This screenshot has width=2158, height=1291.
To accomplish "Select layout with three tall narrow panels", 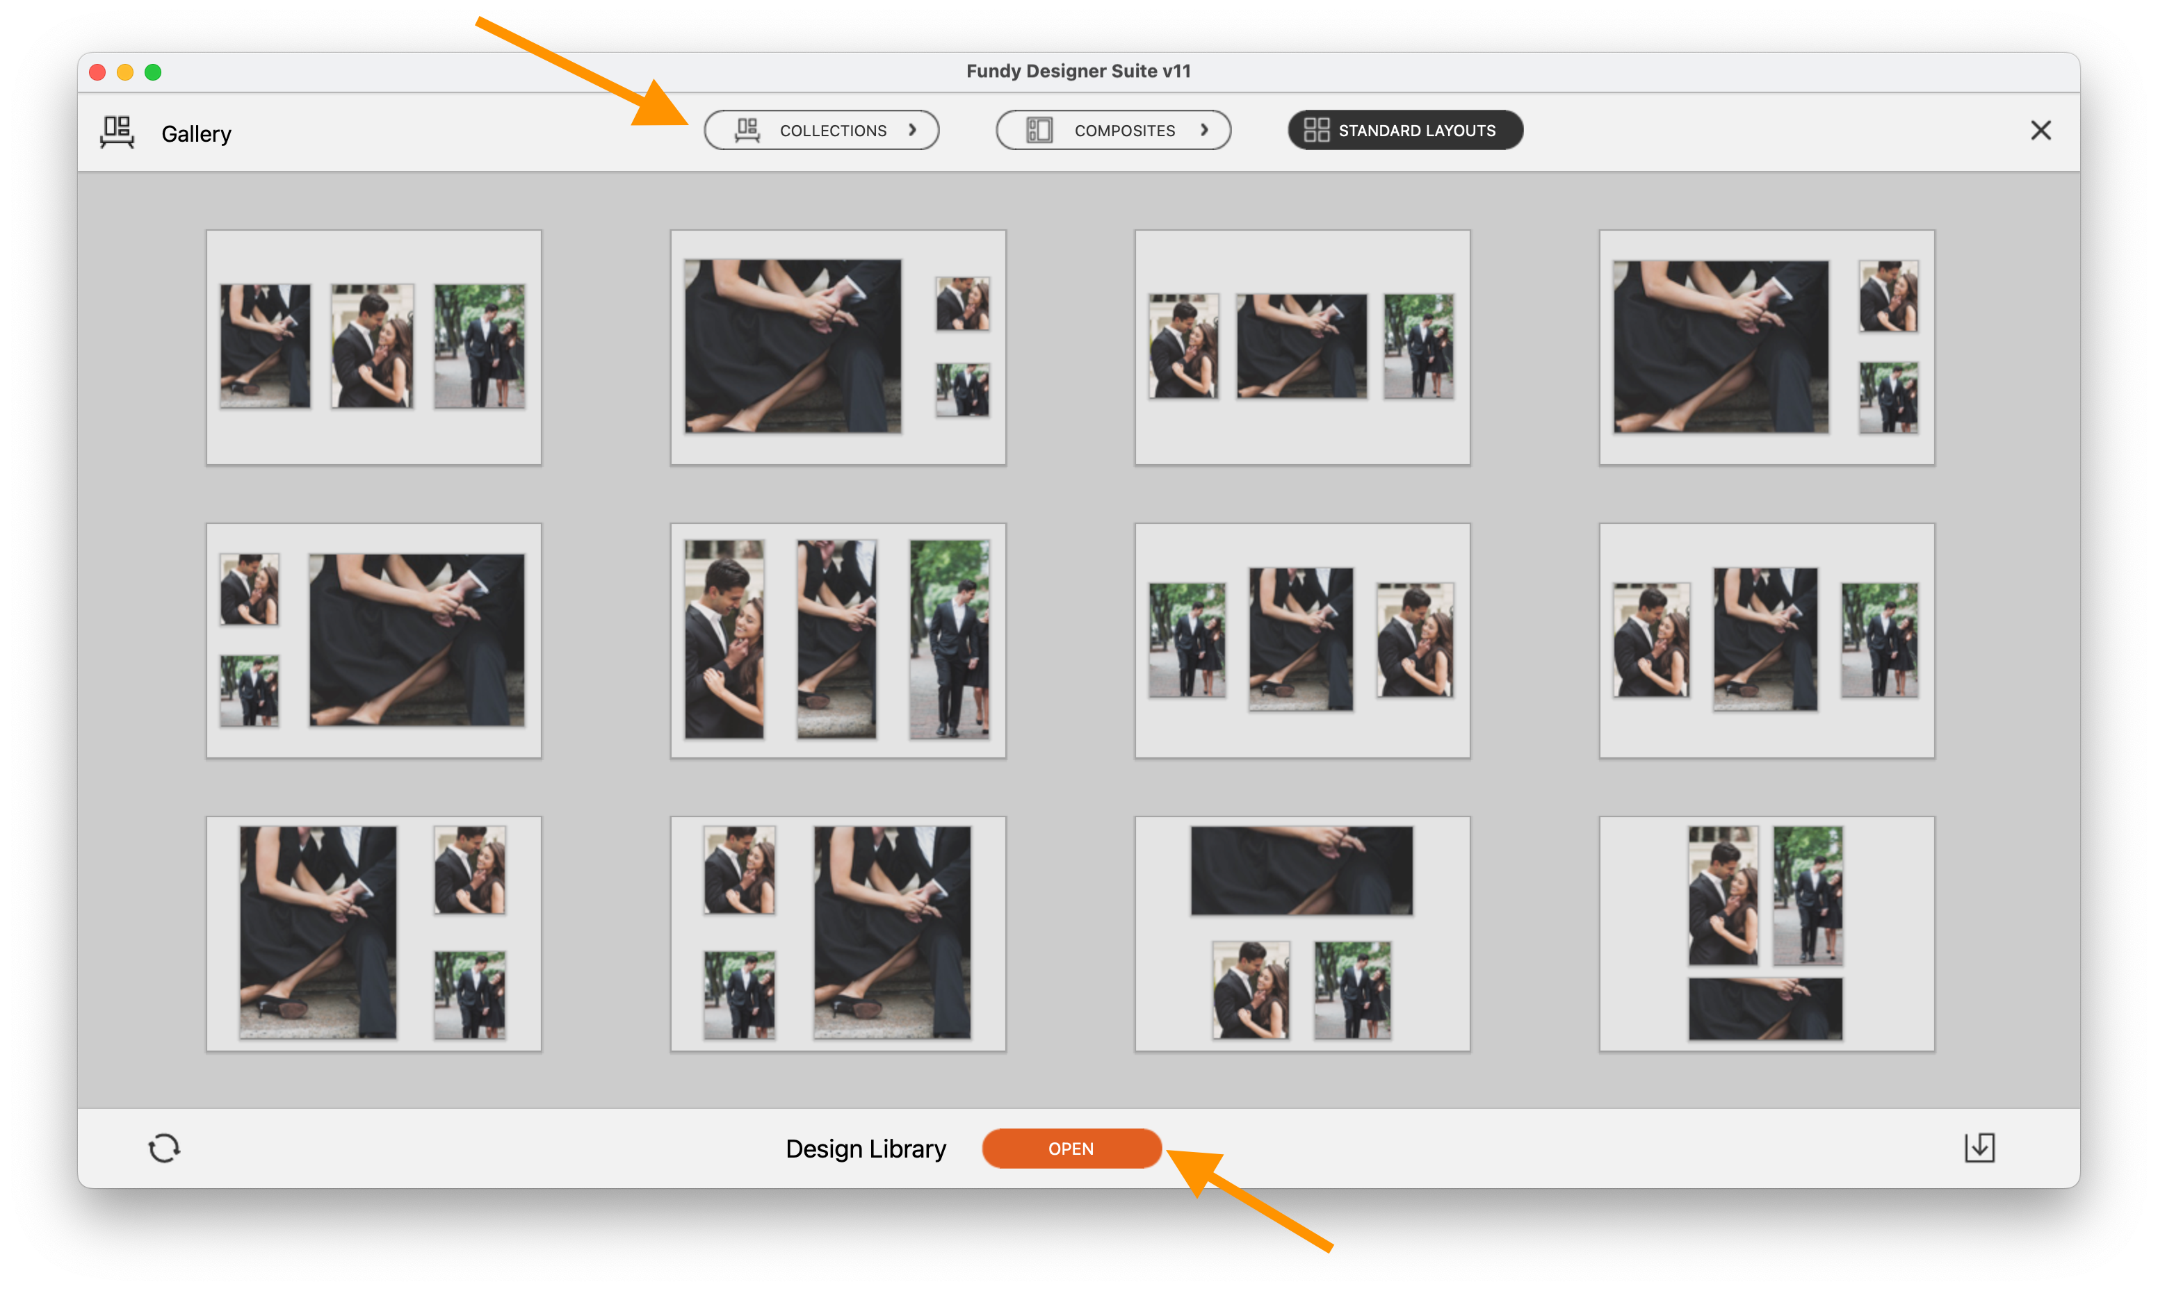I will click(x=838, y=640).
